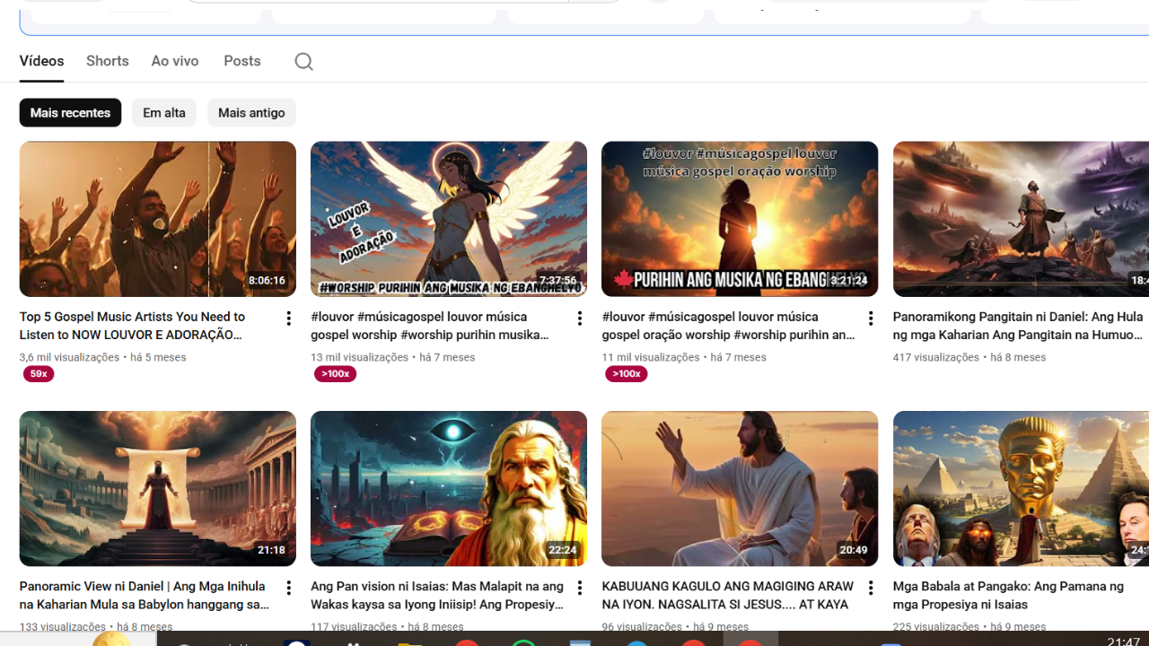Open Mga Babala at Pangako video title

1008,595
